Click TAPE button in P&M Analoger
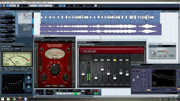This screenshot has width=180, height=101. click(x=62, y=86)
